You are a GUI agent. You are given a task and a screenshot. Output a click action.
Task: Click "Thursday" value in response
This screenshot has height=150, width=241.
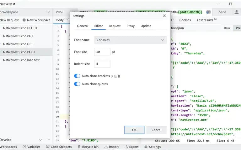[194, 53]
